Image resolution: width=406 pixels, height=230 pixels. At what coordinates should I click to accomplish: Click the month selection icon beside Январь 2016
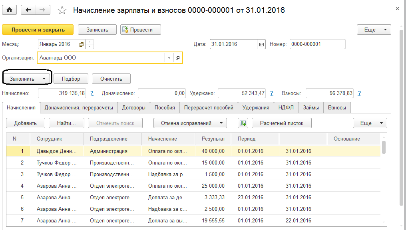pyautogui.click(x=82, y=44)
